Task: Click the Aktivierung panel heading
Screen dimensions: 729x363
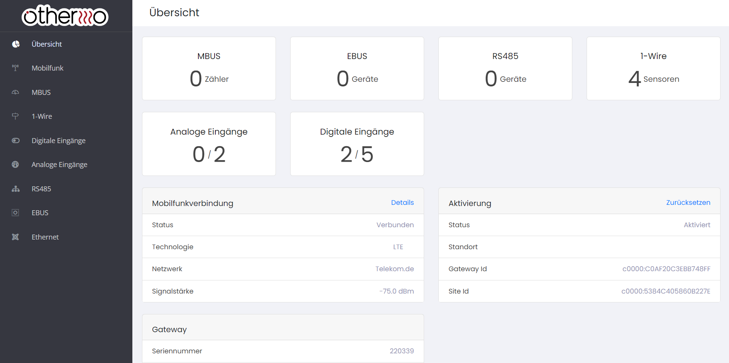Action: (470, 203)
